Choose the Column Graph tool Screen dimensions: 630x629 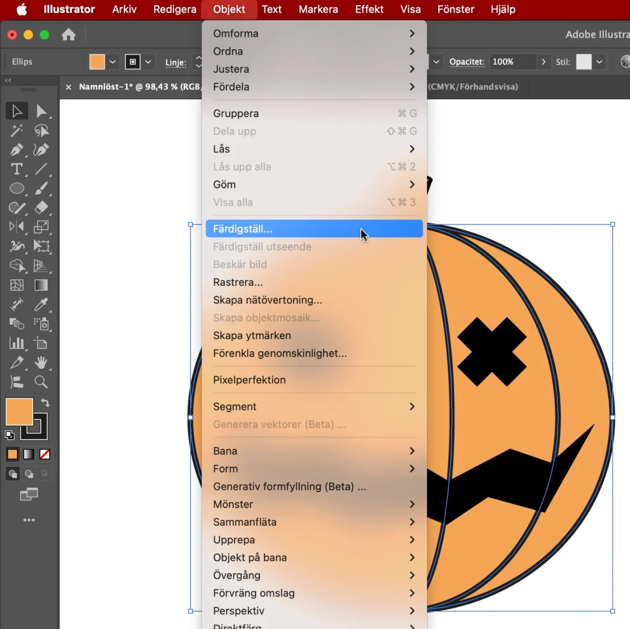pos(17,343)
